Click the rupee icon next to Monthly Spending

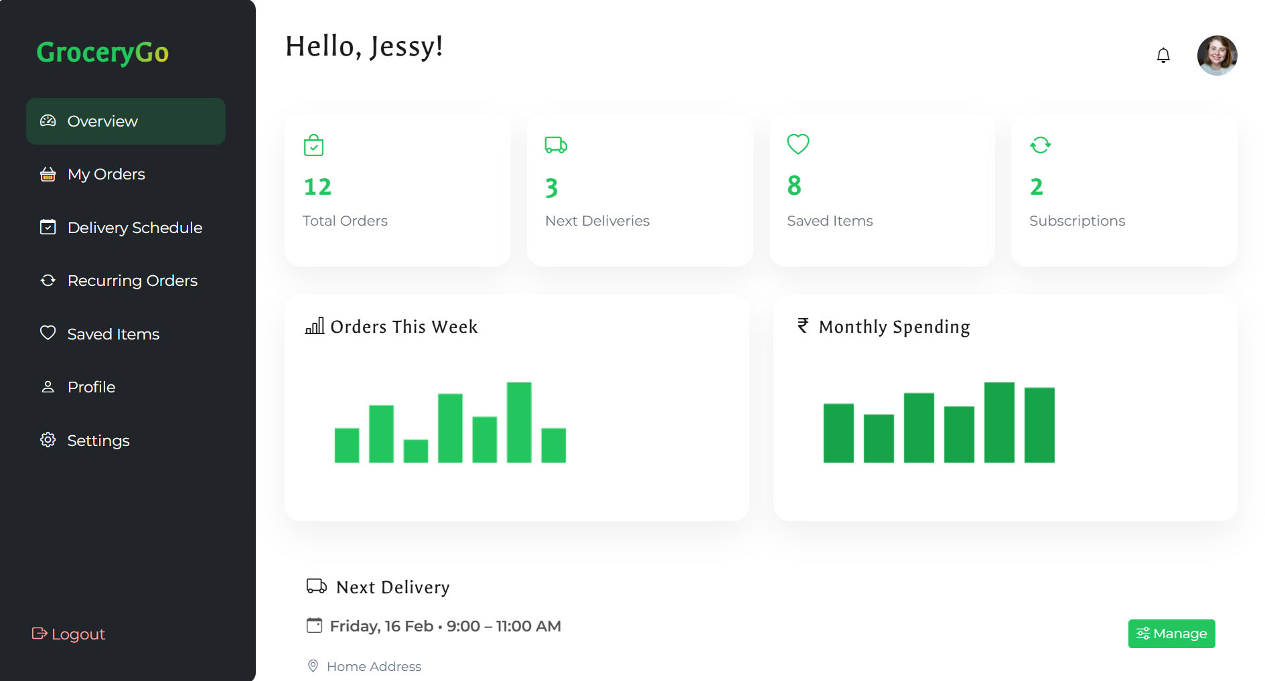click(x=802, y=326)
